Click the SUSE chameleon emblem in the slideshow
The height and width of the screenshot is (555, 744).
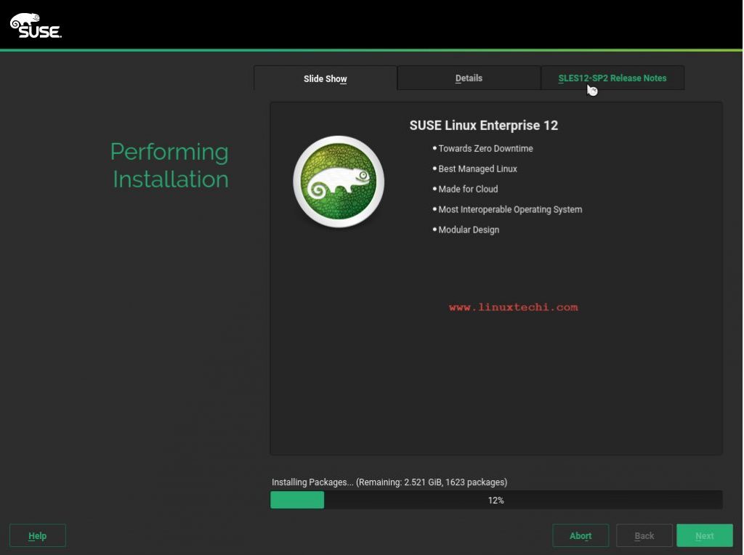(338, 180)
